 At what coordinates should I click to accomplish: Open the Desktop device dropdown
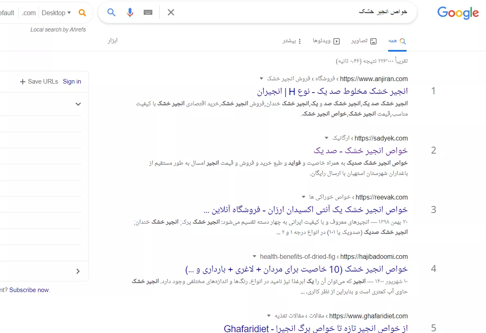(56, 13)
